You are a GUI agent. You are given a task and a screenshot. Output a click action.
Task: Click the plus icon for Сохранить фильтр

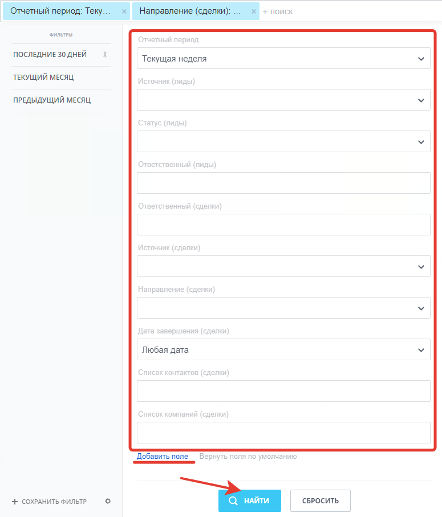pos(14,502)
